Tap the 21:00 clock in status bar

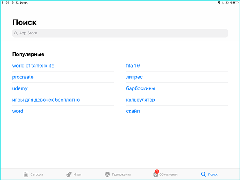[5, 2]
